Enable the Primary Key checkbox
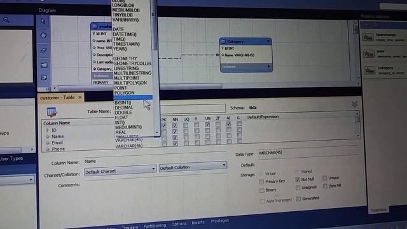 (x=261, y=182)
